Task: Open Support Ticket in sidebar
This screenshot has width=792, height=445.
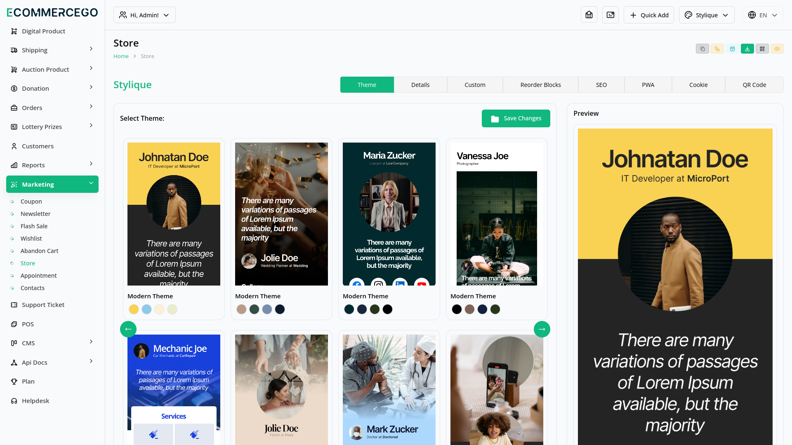Action: point(52,304)
